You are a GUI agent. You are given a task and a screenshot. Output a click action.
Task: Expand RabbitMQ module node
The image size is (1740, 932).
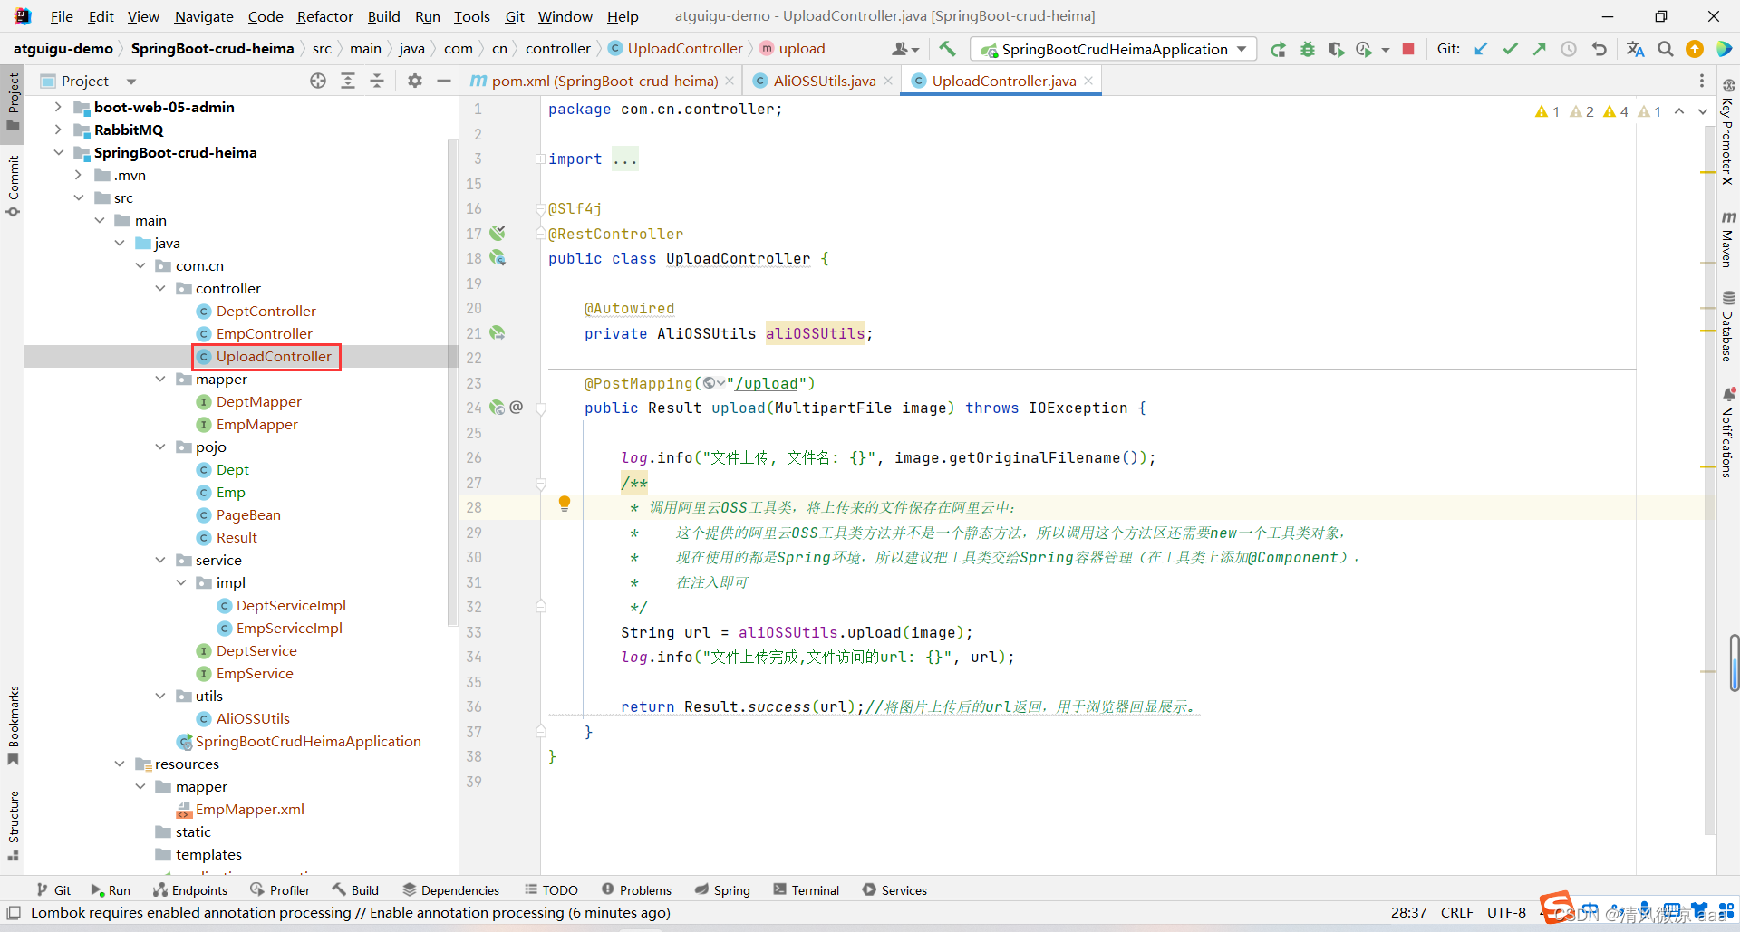[58, 130]
